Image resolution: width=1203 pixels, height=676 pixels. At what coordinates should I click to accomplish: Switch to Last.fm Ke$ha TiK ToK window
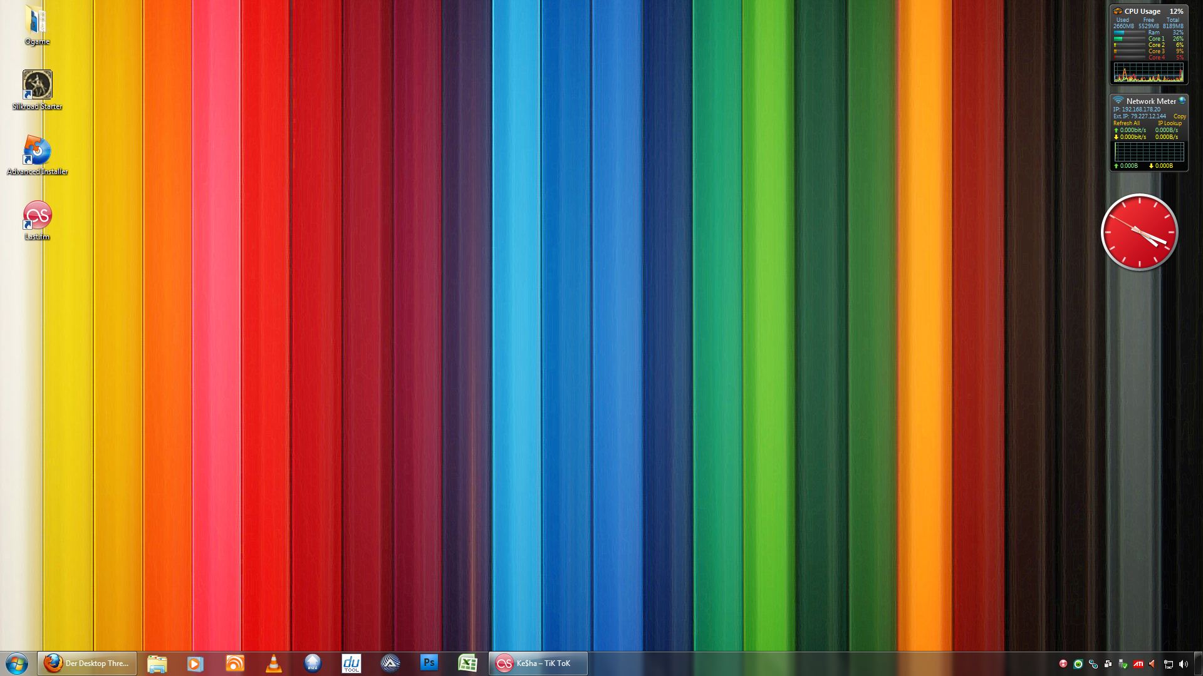(x=538, y=663)
